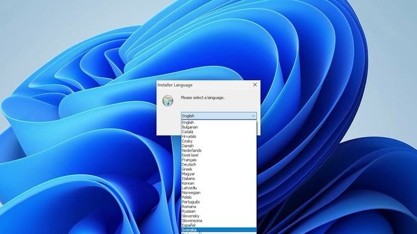Select Português in the language list
Viewport: 417px width, 234px height.
[219, 202]
